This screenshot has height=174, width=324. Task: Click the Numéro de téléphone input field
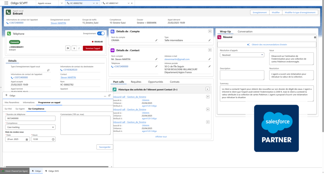pos(30,118)
